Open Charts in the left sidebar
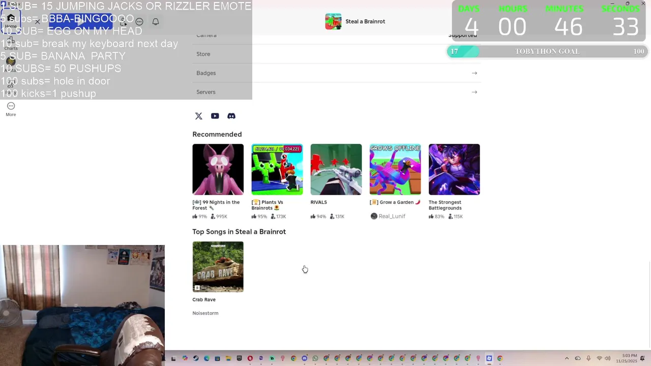This screenshot has width=651, height=366. [x=11, y=43]
